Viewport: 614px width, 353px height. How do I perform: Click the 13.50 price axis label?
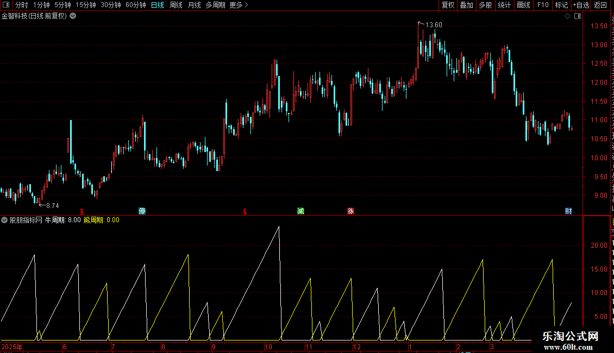(x=599, y=26)
